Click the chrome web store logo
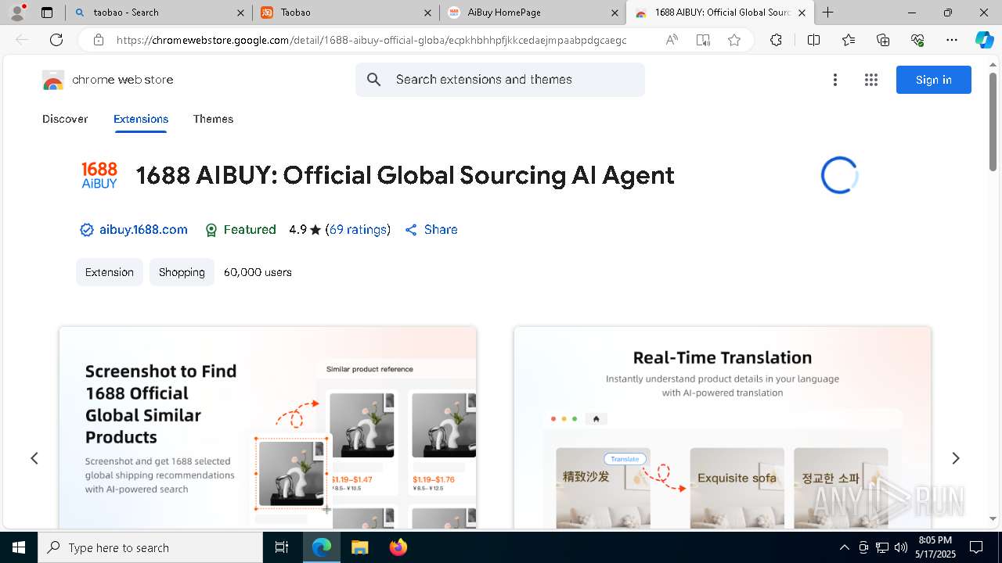Viewport: 1002px width, 563px height. 108,80
